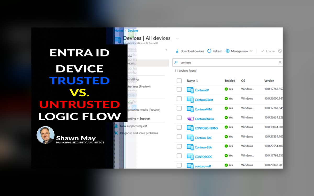The image size is (314, 196).
Task: Click the contoso-nd1 device icon
Action: coord(190,166)
